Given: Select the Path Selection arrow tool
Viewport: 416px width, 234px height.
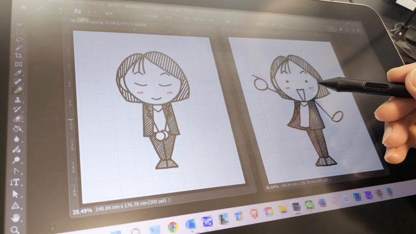Looking at the screenshot, I should (16, 194).
